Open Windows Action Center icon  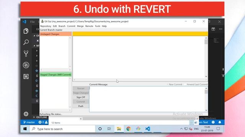click(x=218, y=129)
